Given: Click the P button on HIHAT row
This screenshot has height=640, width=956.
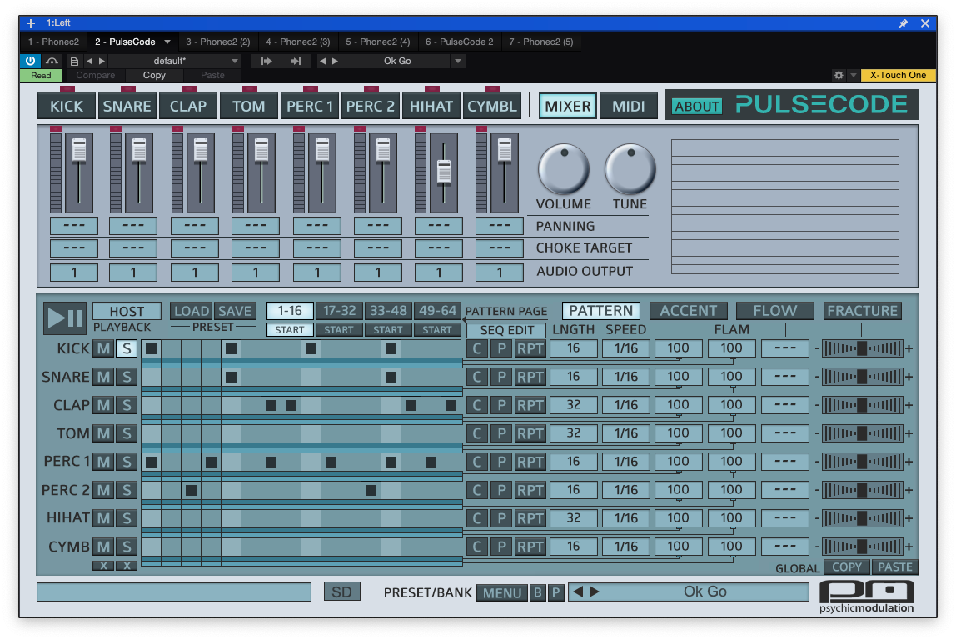Looking at the screenshot, I should (501, 518).
